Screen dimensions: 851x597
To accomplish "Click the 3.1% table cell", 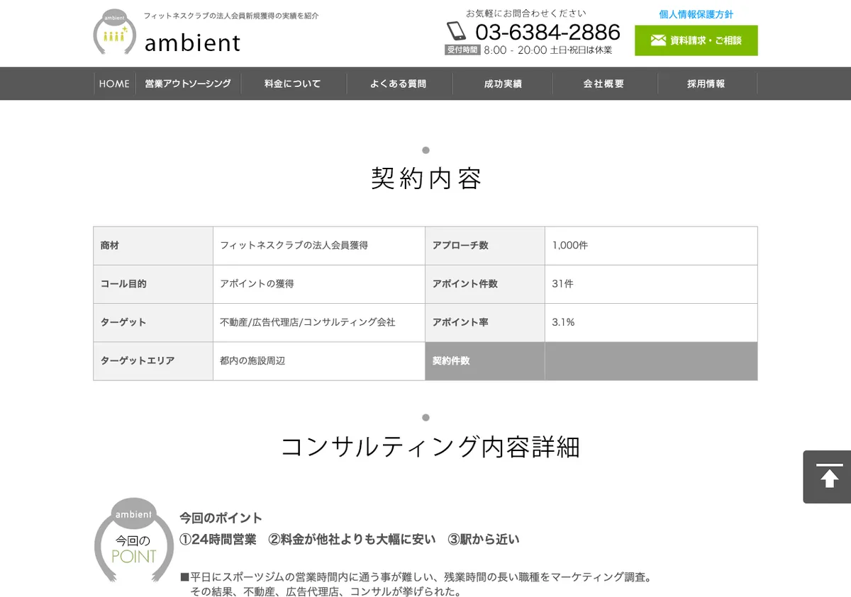I will (651, 322).
